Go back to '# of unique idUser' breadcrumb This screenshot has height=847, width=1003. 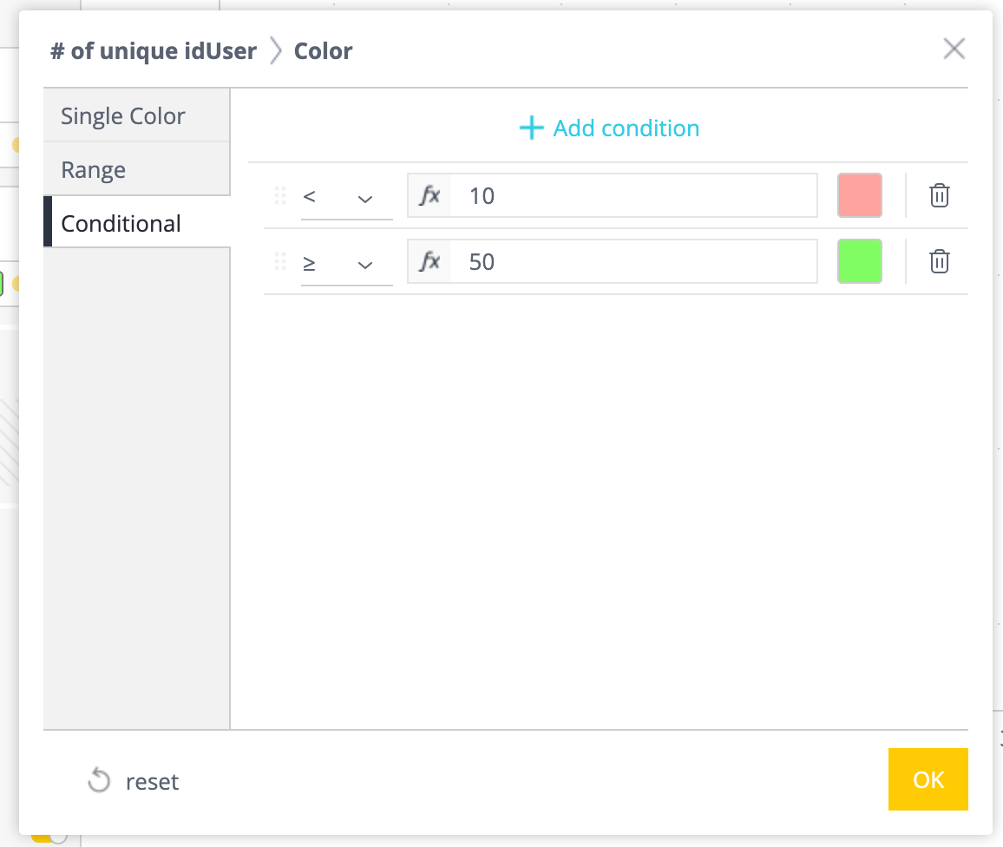(154, 51)
